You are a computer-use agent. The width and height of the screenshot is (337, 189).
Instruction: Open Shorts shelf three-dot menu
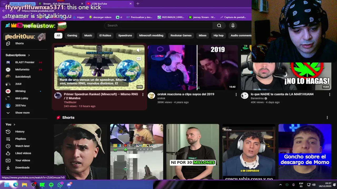[x=327, y=118]
